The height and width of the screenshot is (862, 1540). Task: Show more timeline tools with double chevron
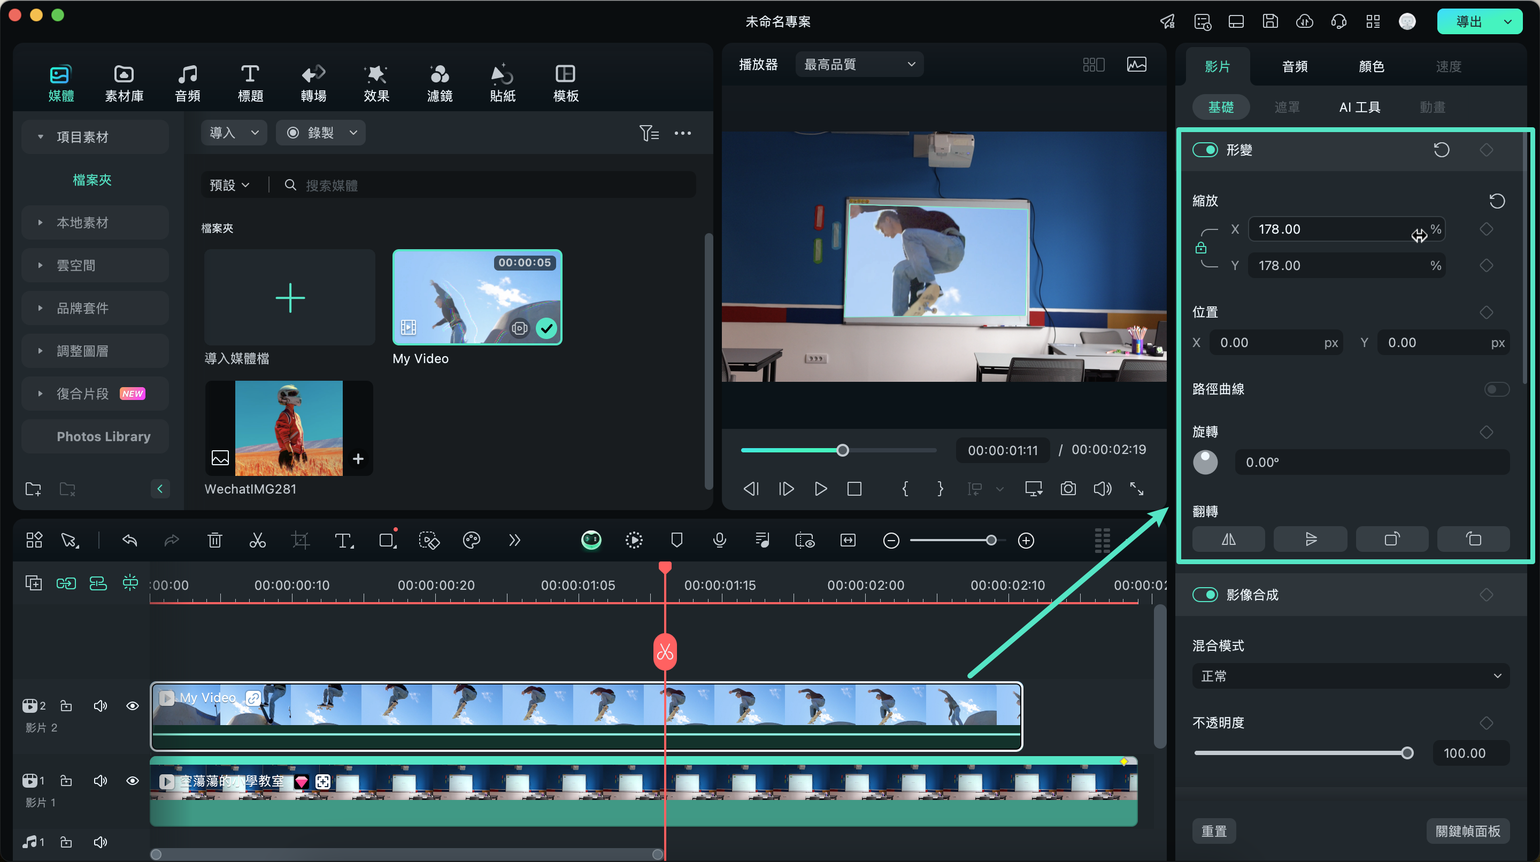tap(514, 541)
